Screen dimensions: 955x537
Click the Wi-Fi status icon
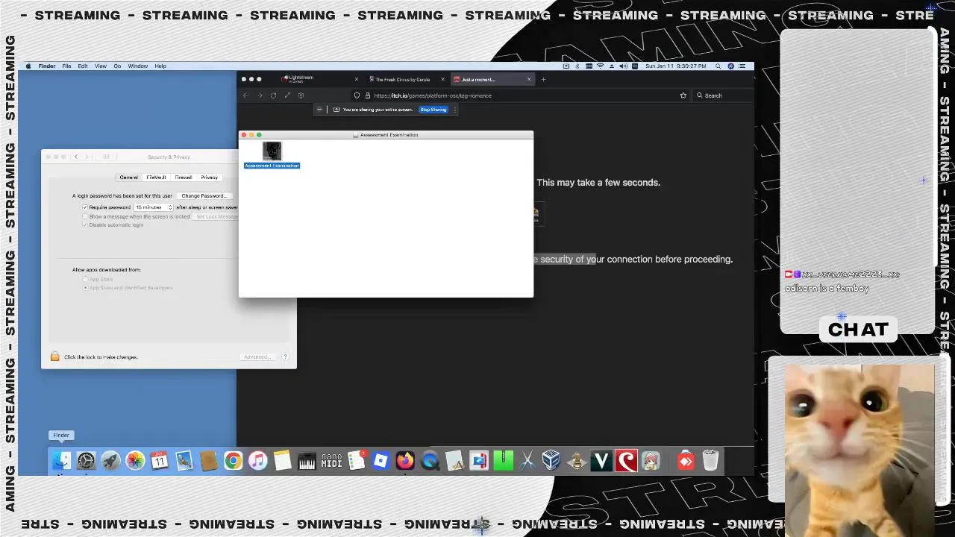(x=601, y=66)
